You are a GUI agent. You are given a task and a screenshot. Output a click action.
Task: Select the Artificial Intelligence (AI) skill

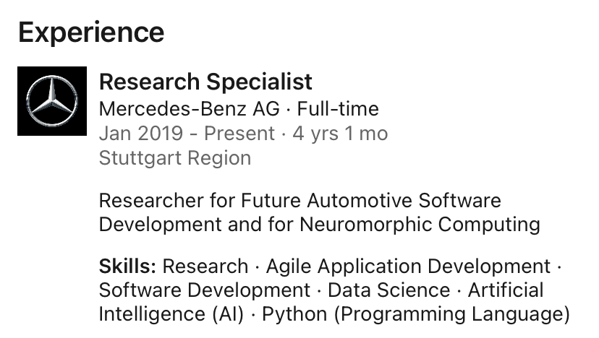[x=506, y=290]
